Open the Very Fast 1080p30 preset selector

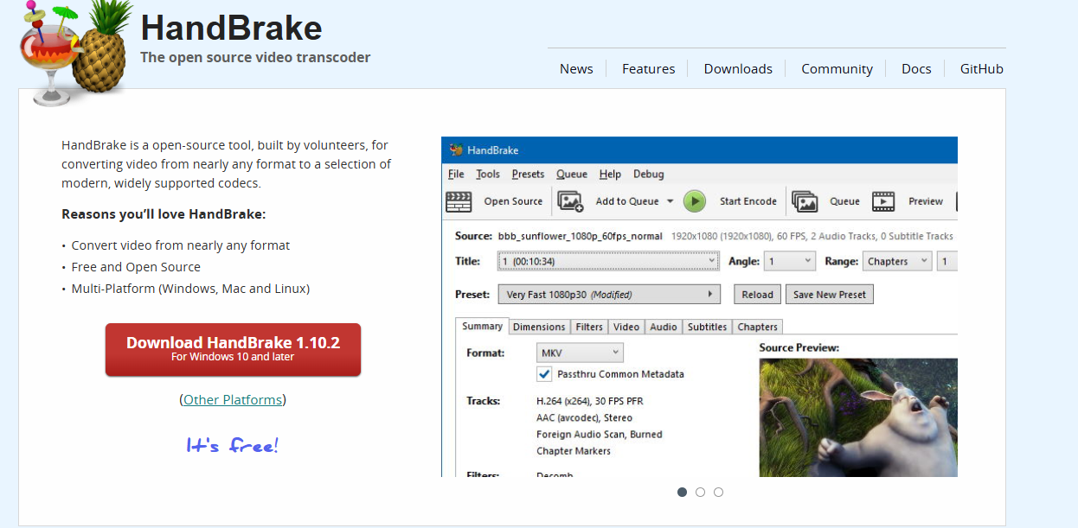pyautogui.click(x=609, y=295)
